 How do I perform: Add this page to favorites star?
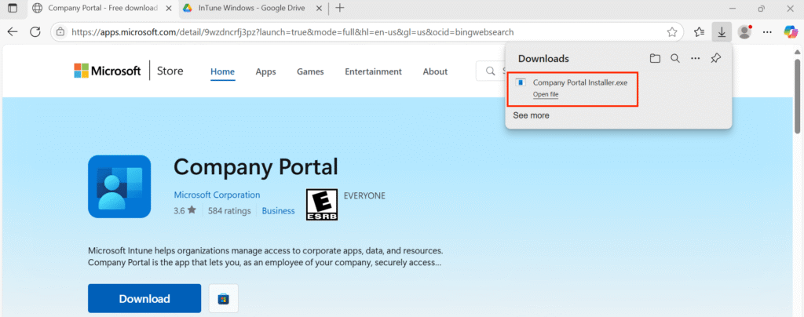click(672, 32)
